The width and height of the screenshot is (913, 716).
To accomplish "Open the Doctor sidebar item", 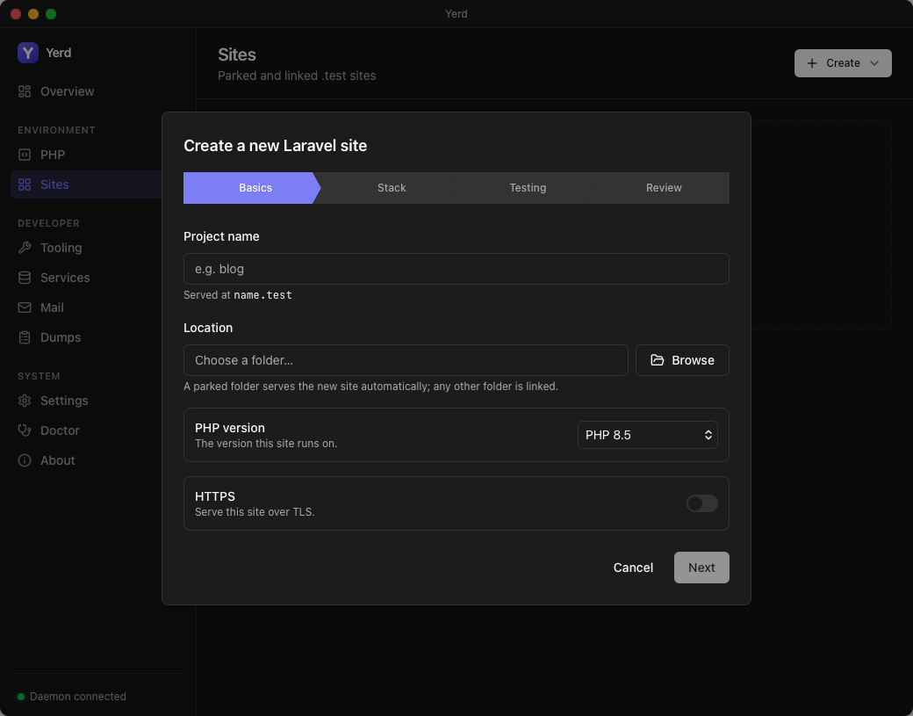I will [x=97, y=430].
